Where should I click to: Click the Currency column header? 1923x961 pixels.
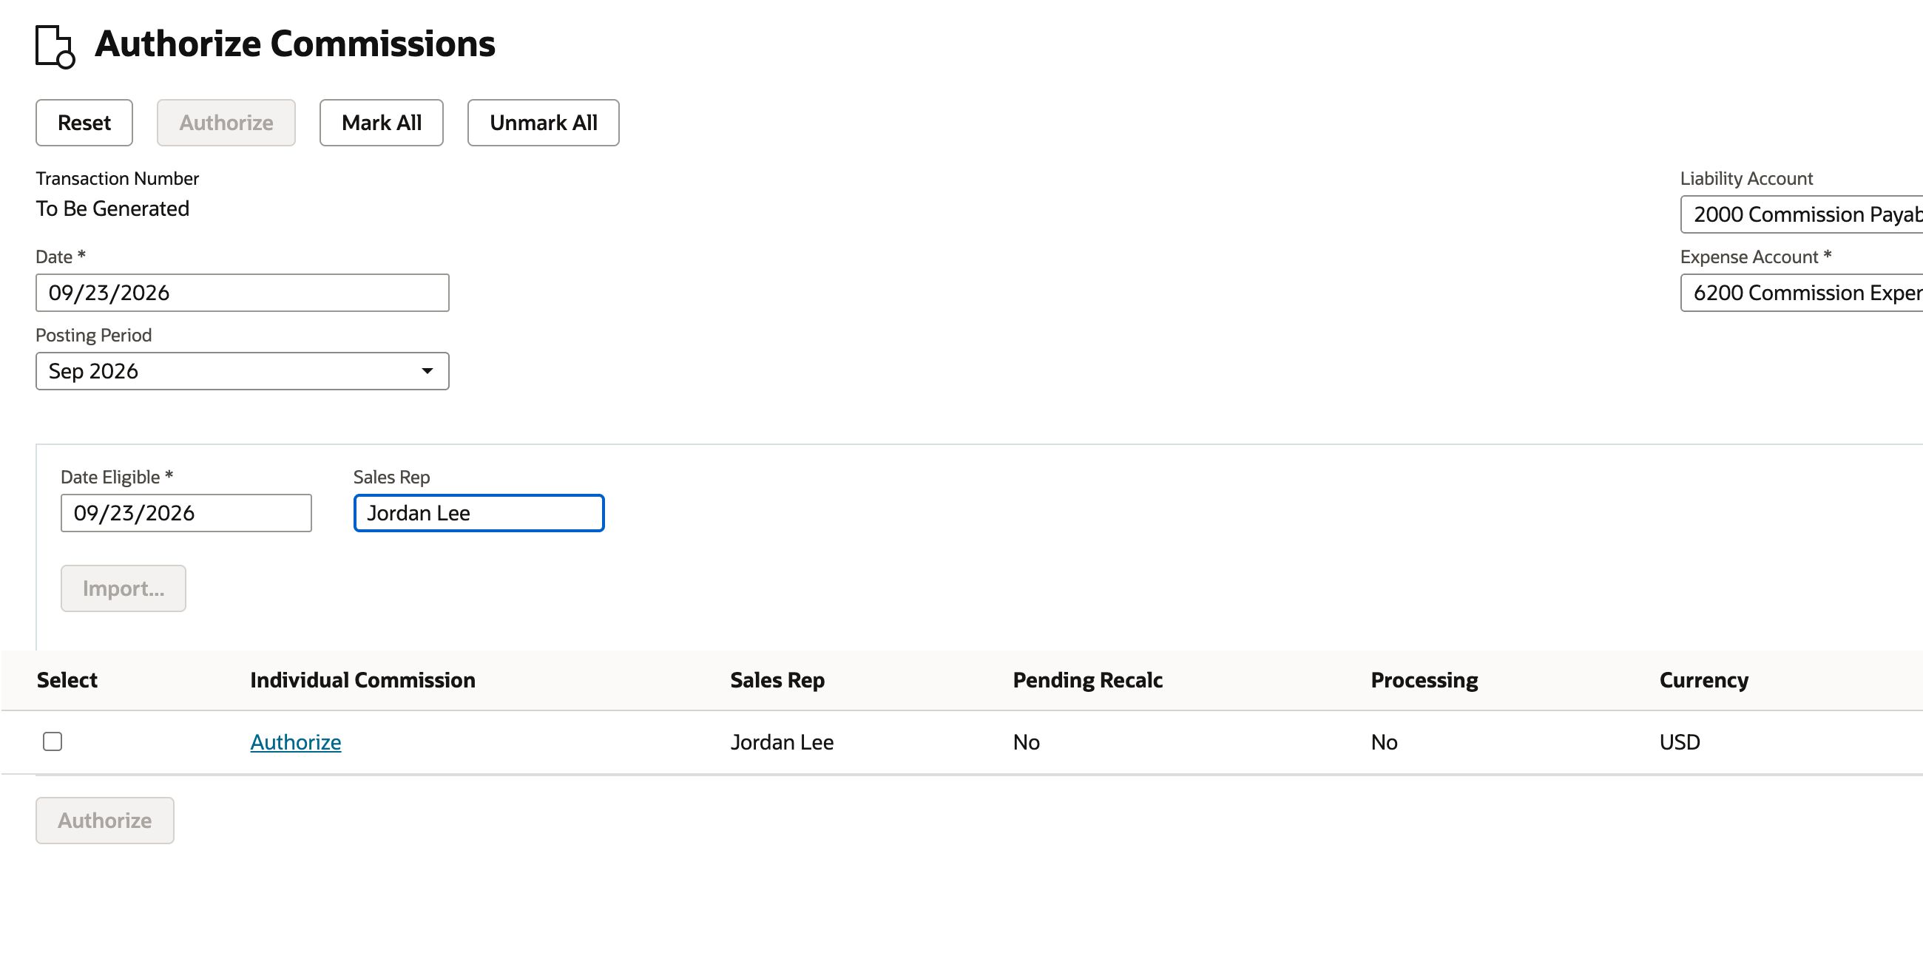1703,679
